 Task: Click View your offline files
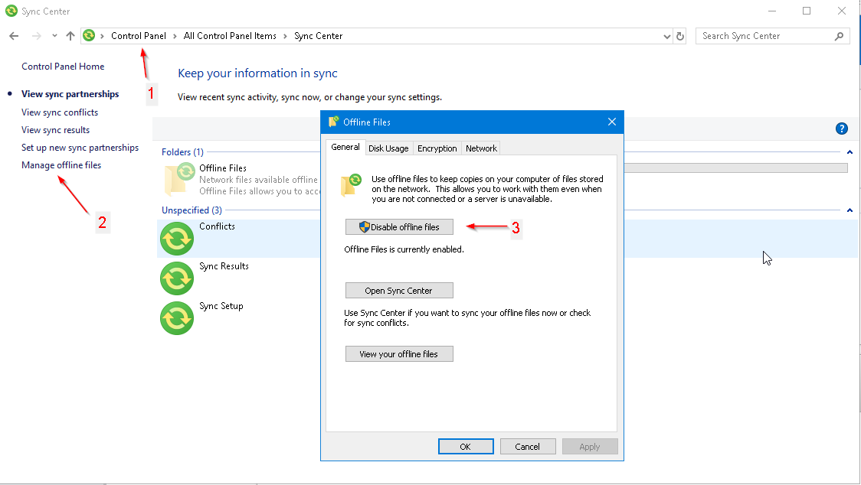point(399,353)
